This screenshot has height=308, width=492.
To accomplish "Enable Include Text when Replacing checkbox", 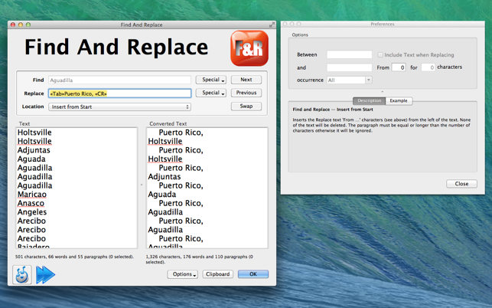I will click(x=380, y=54).
